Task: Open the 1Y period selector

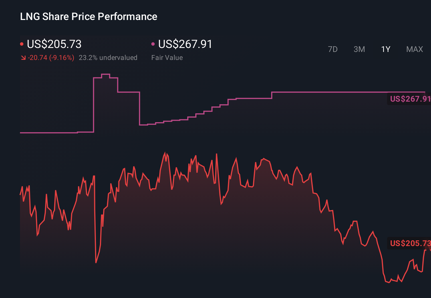Action: [386, 49]
